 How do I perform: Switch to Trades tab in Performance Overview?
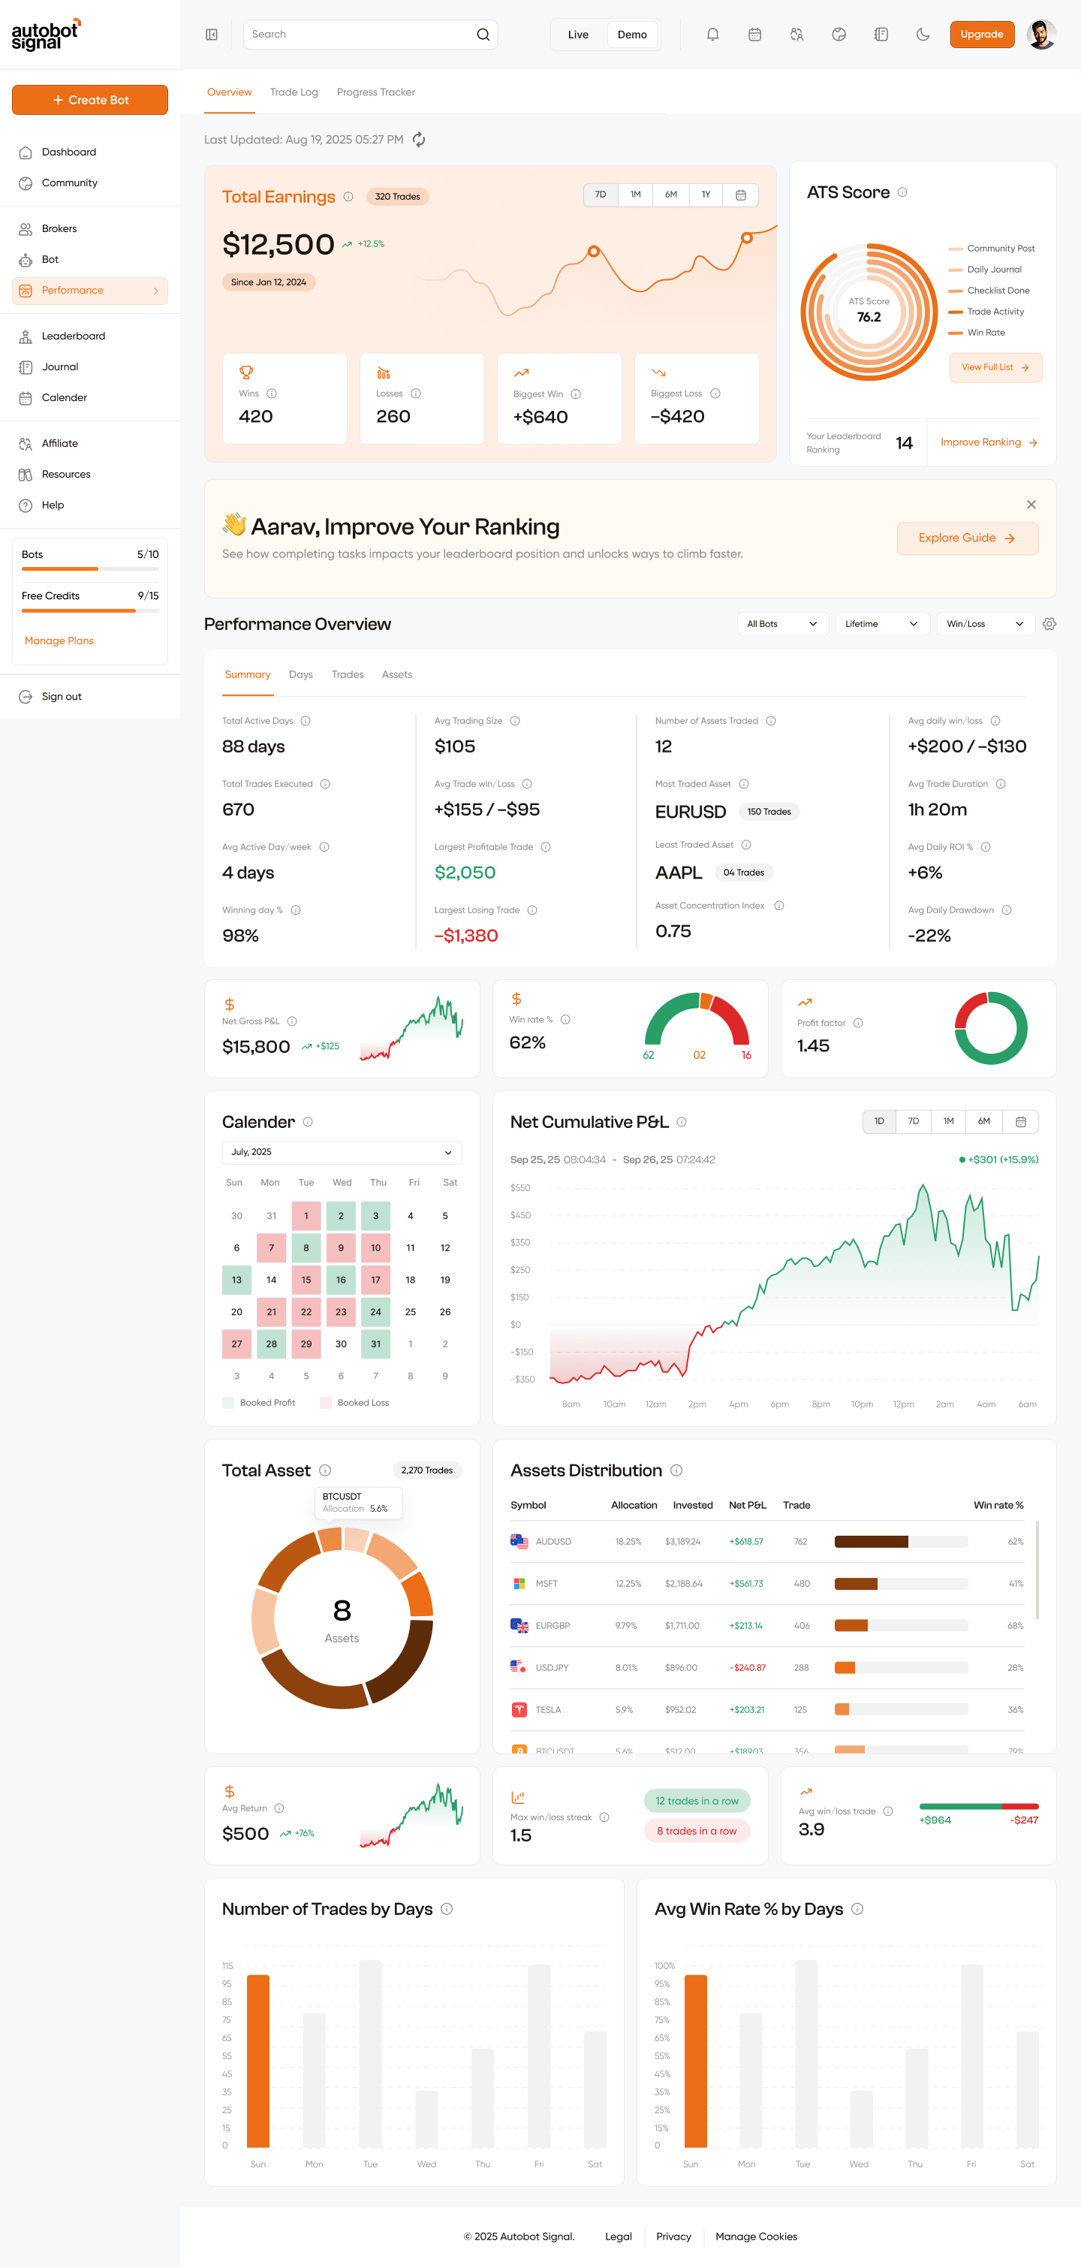click(348, 674)
